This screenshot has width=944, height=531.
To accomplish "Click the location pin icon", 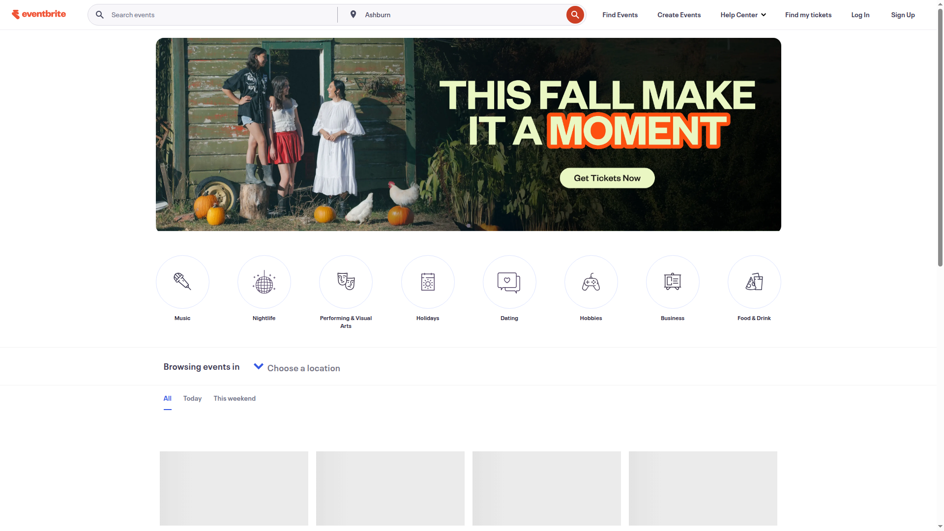I will [x=353, y=14].
